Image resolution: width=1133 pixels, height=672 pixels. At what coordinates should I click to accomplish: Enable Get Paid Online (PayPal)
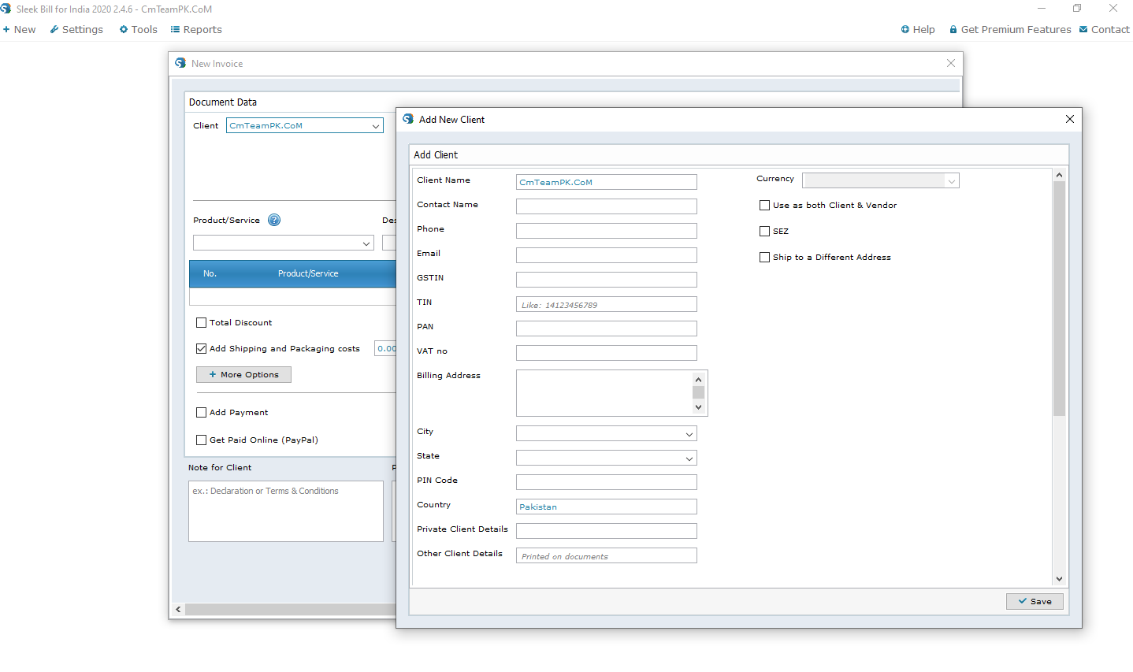point(201,440)
